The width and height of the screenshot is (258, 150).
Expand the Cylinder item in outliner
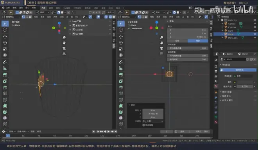[x=222, y=27]
